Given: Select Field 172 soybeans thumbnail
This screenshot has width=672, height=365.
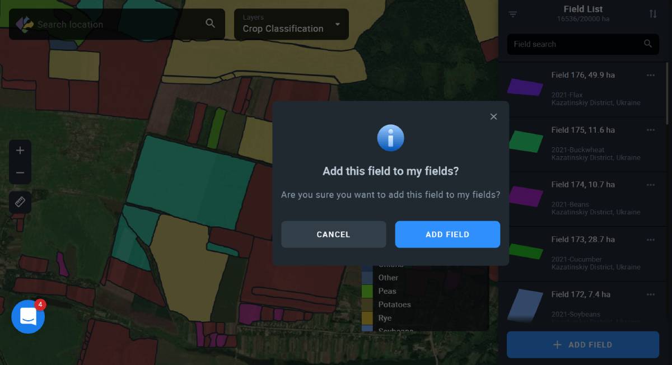Looking at the screenshot, I should click(525, 305).
